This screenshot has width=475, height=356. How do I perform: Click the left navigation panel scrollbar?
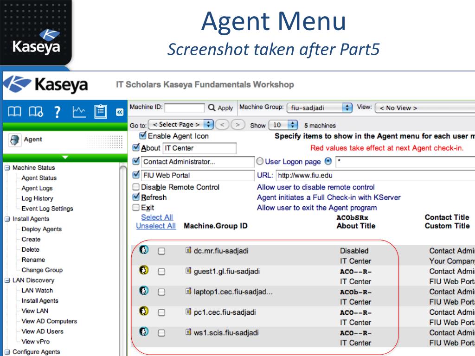point(123,261)
